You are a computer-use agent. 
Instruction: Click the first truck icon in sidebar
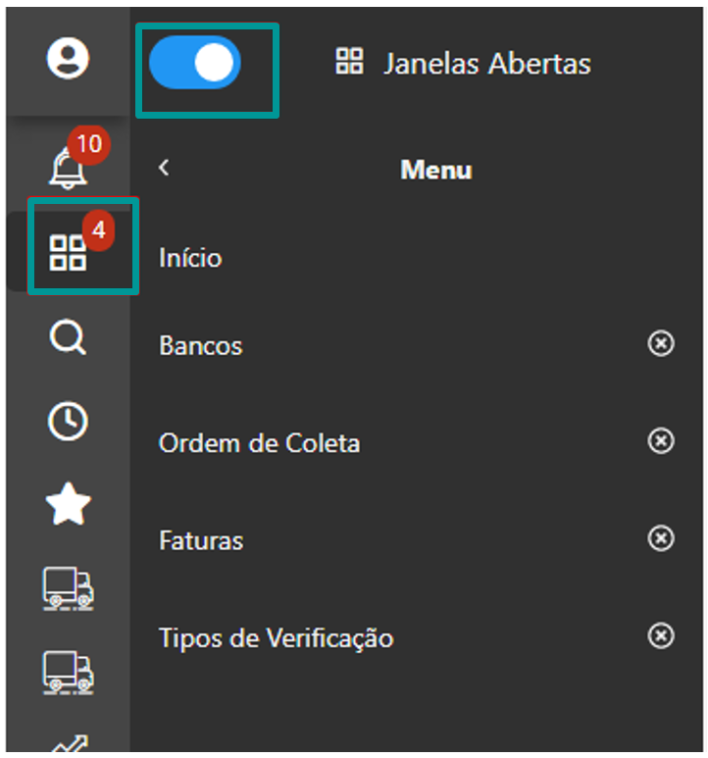point(68,587)
